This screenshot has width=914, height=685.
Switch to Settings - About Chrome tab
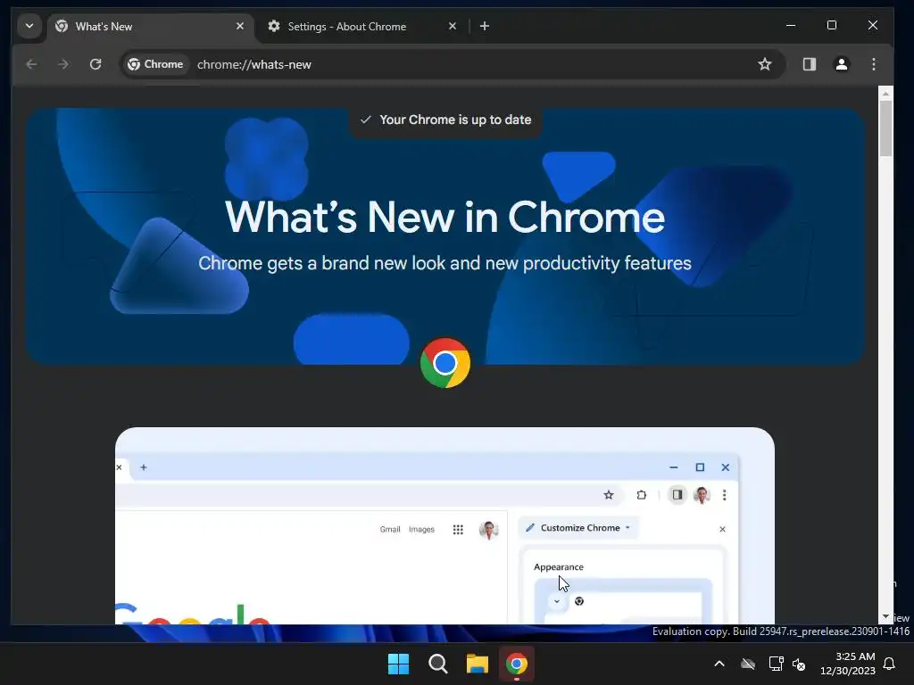(361, 26)
